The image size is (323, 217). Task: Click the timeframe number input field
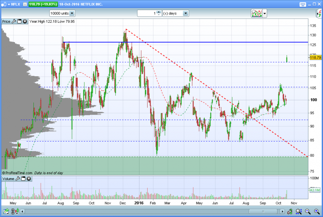click(147, 13)
